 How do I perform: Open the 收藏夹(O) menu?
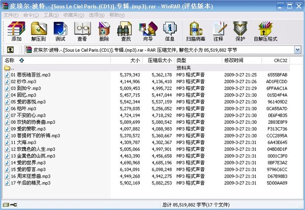pos(74,15)
